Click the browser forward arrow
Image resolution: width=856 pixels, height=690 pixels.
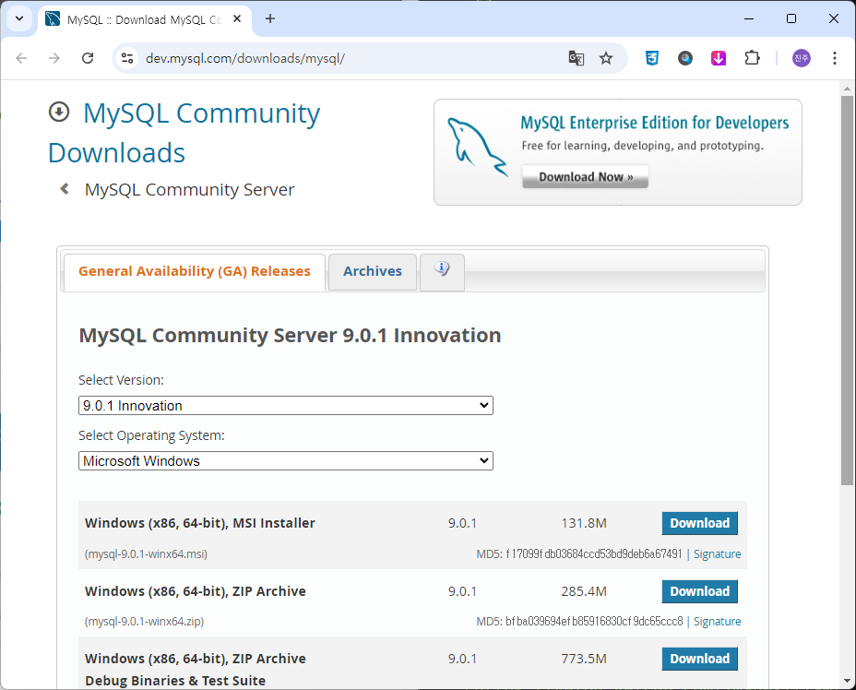click(54, 58)
